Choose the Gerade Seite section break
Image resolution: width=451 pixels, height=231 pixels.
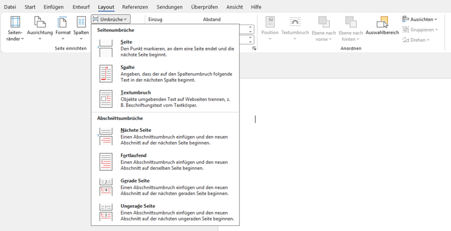point(165,187)
